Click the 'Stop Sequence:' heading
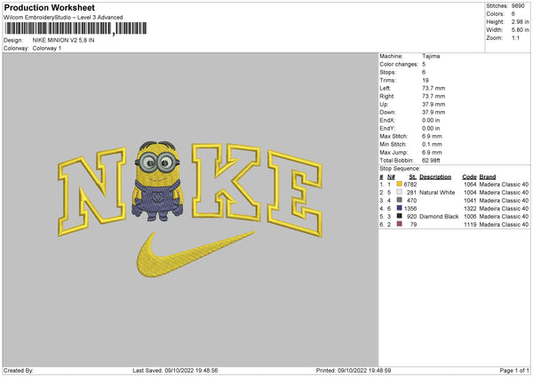The width and height of the screenshot is (533, 377). 400,168
